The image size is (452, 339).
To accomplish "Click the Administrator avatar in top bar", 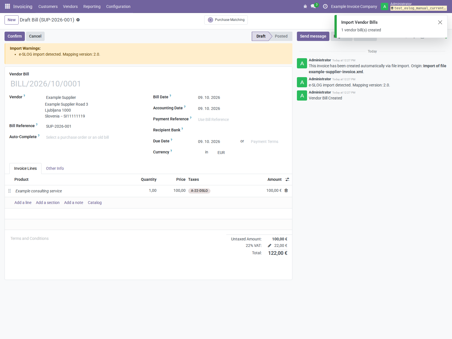I will tap(384, 6).
